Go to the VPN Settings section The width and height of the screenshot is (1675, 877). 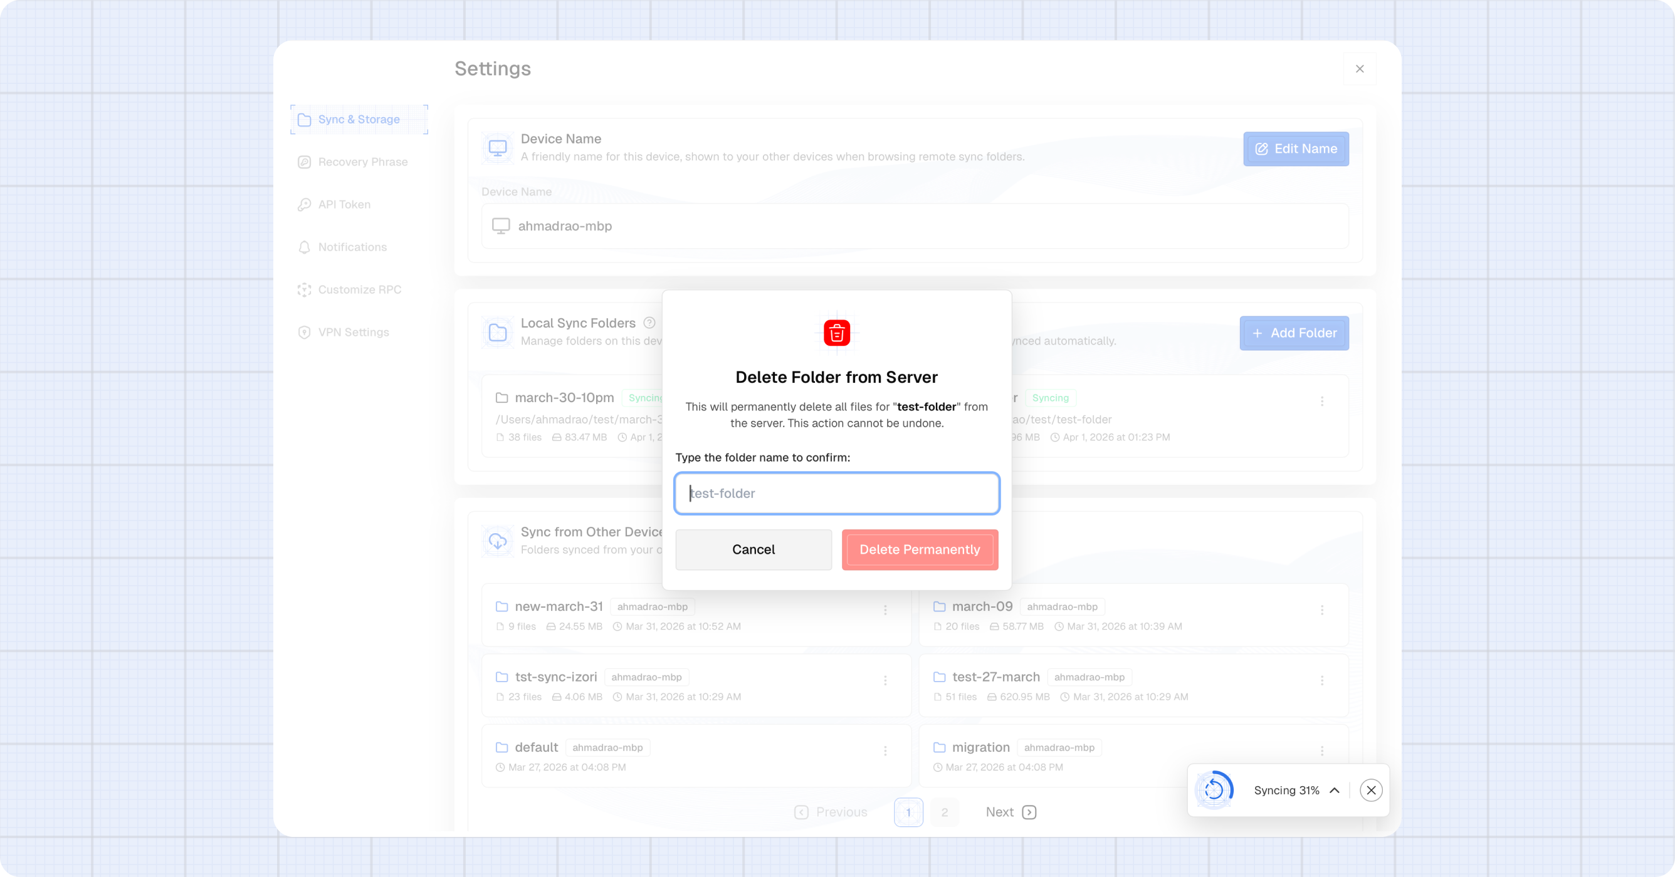(x=353, y=332)
